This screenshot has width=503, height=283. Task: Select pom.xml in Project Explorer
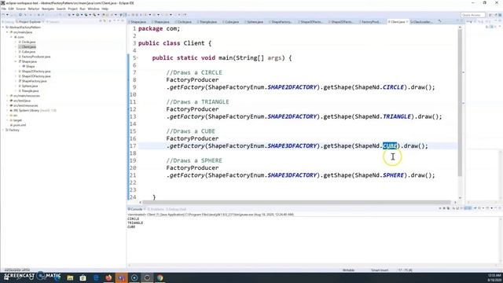point(19,125)
